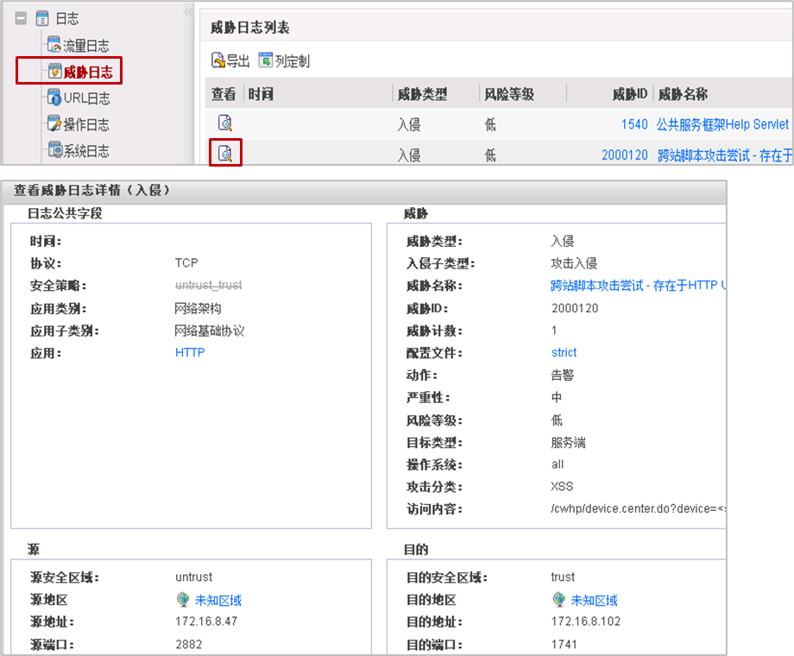Click the globe icon beside destination region

point(558,600)
